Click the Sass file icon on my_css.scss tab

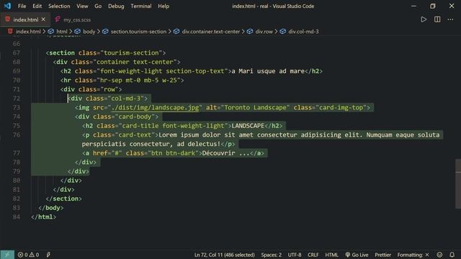[58, 19]
